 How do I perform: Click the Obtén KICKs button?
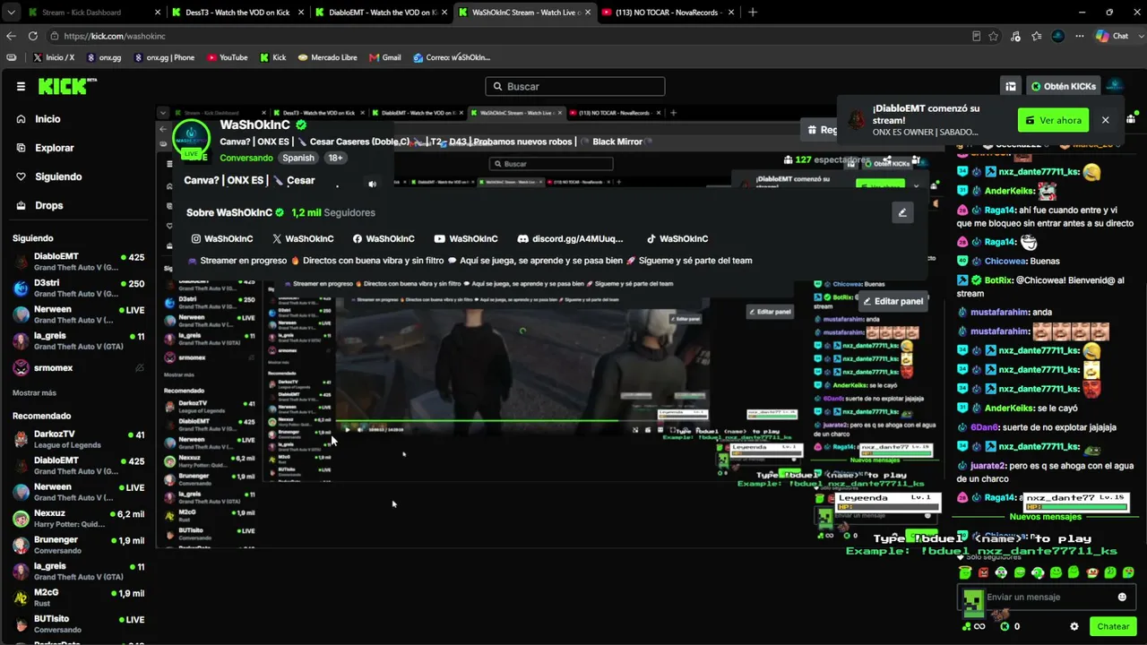point(1063,87)
